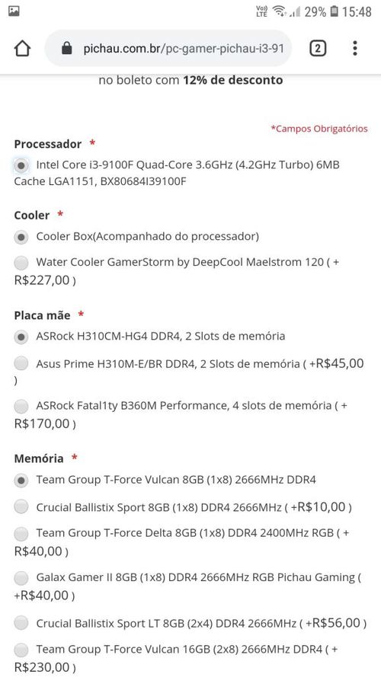
Task: Select Crucial Ballistix Sport LT 2x4 memory
Action: click(21, 623)
